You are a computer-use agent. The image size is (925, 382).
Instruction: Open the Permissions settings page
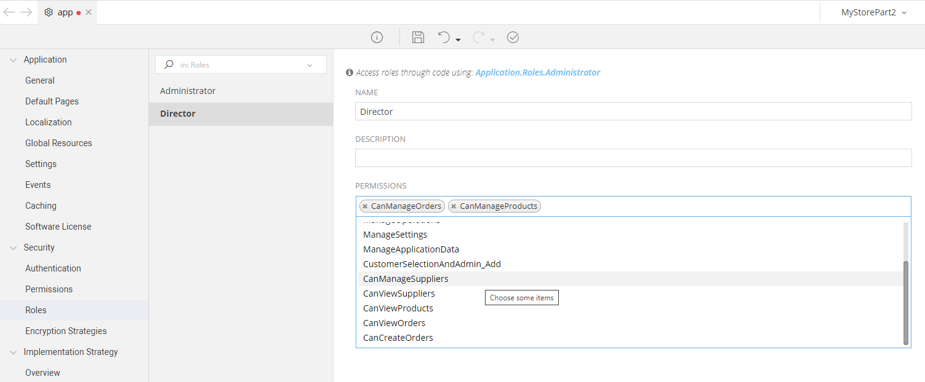click(49, 289)
